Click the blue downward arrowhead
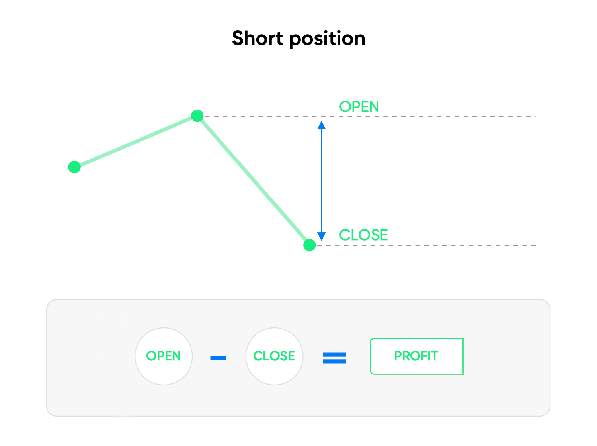The width and height of the screenshot is (597, 446). (x=322, y=237)
